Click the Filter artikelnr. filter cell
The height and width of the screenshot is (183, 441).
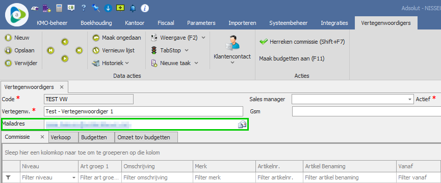(279, 177)
